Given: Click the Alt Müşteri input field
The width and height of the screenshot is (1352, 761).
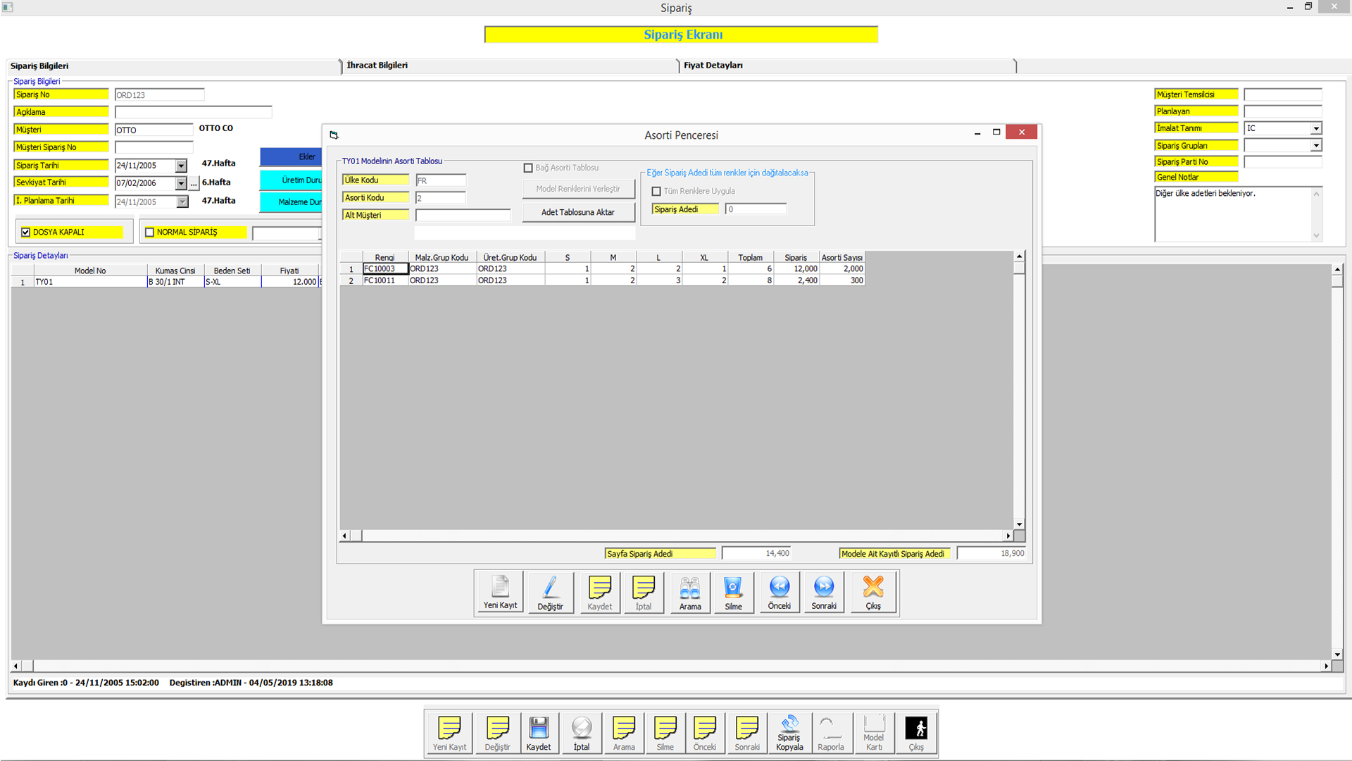Looking at the screenshot, I should [x=463, y=216].
